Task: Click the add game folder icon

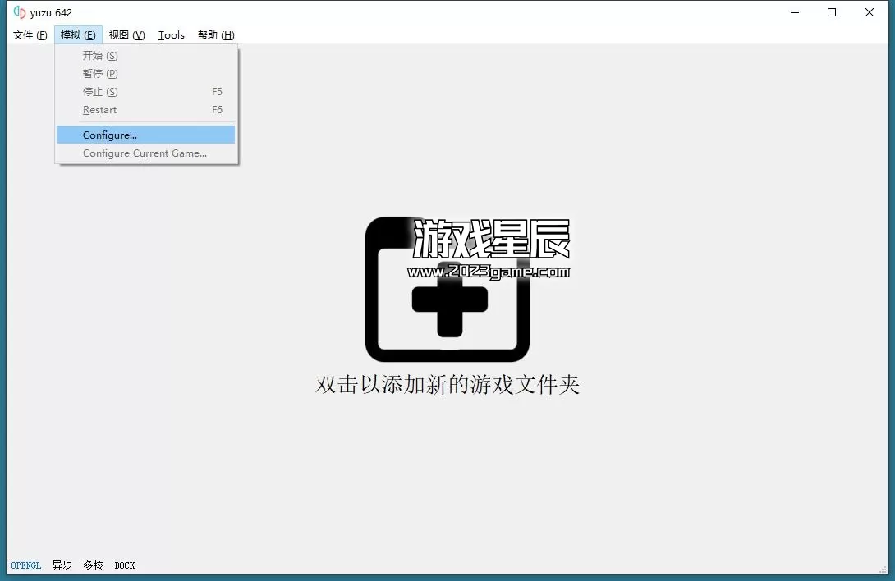Action: 447,291
